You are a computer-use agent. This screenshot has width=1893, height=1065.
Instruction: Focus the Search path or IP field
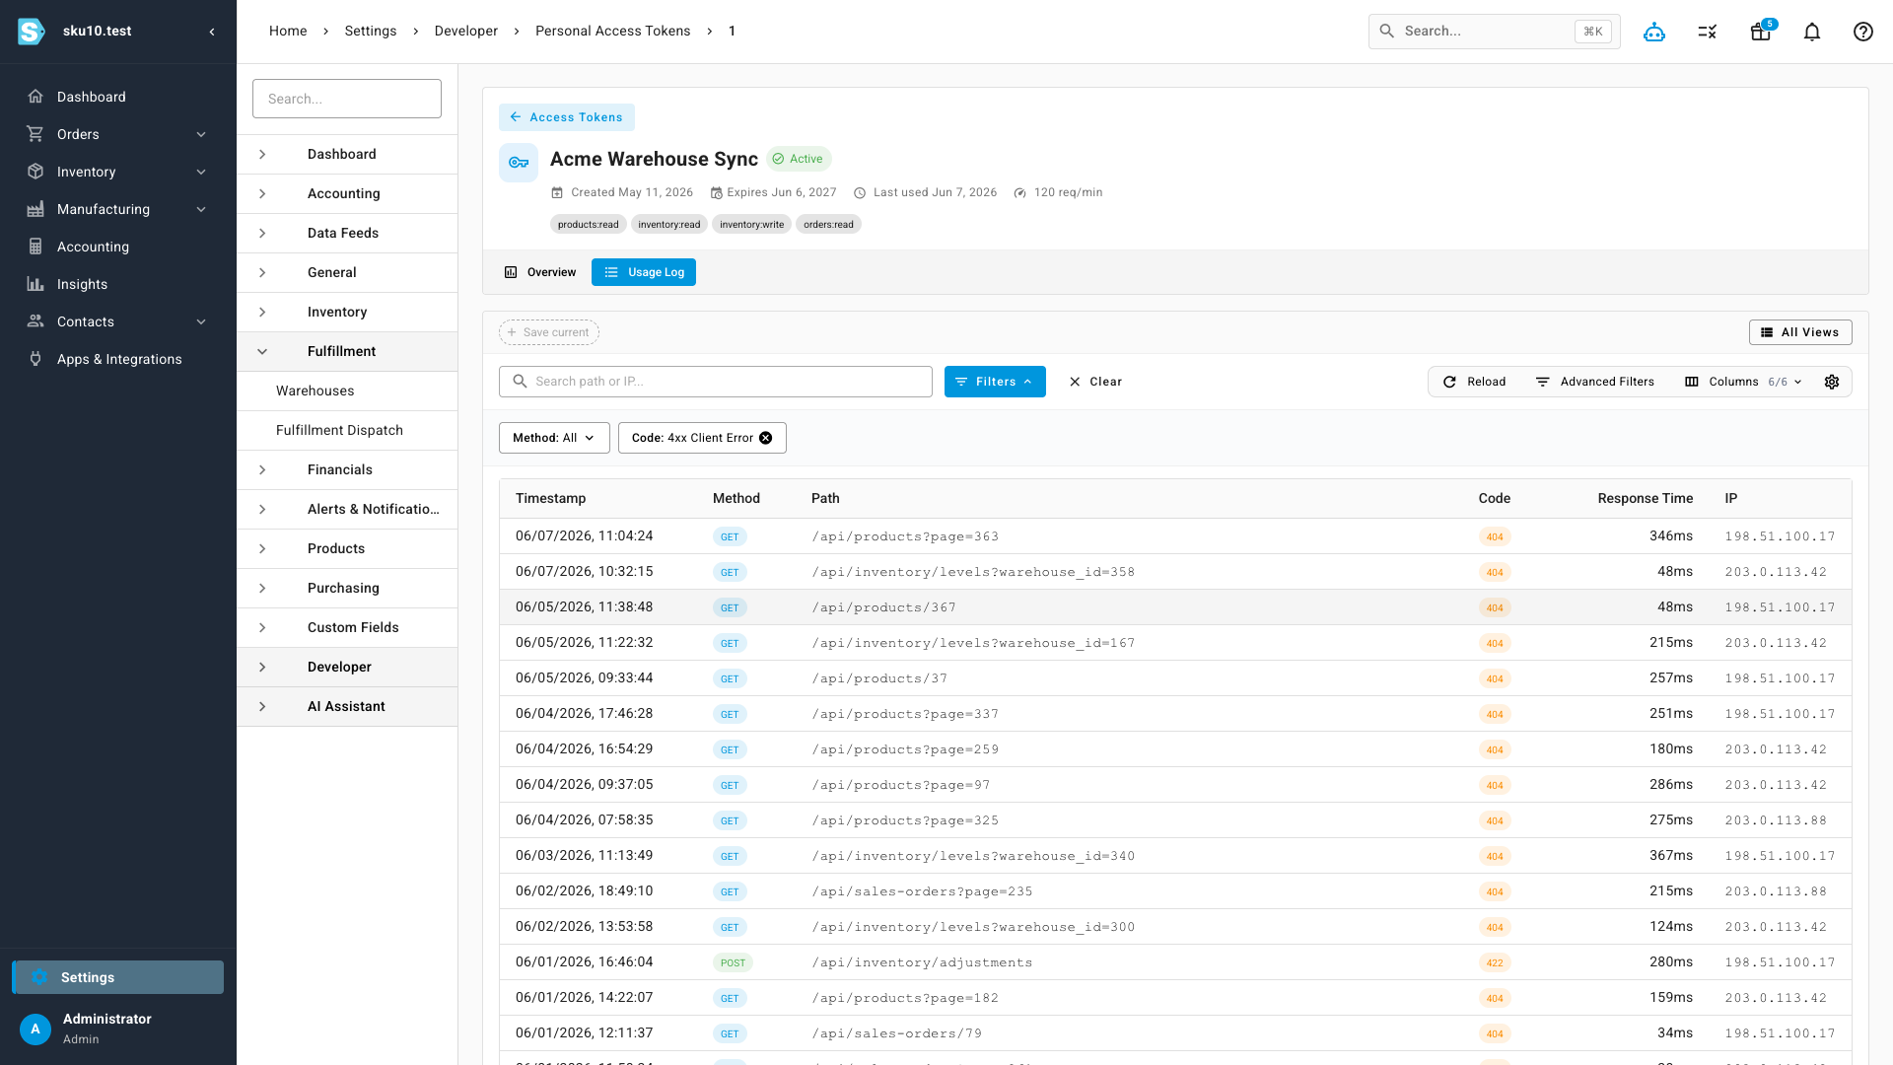716,382
